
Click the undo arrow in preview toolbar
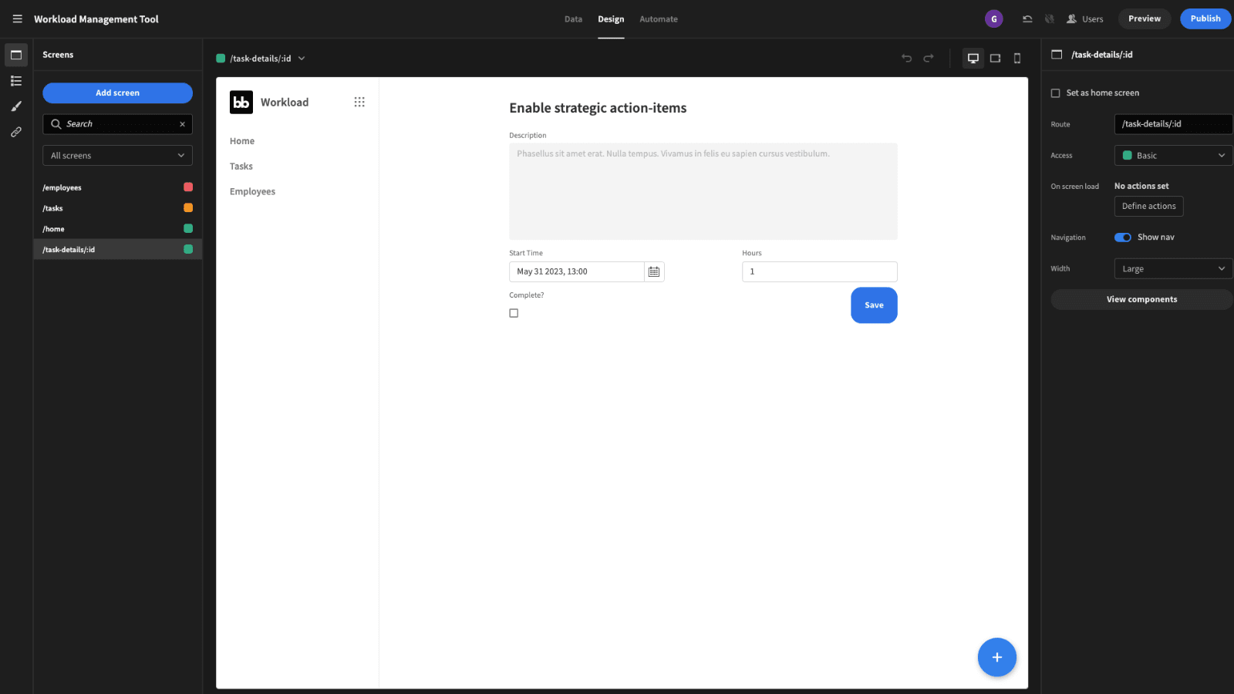(x=907, y=58)
